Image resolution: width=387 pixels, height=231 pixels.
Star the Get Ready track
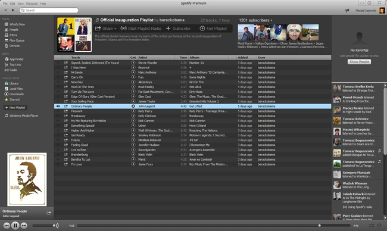pos(58,135)
